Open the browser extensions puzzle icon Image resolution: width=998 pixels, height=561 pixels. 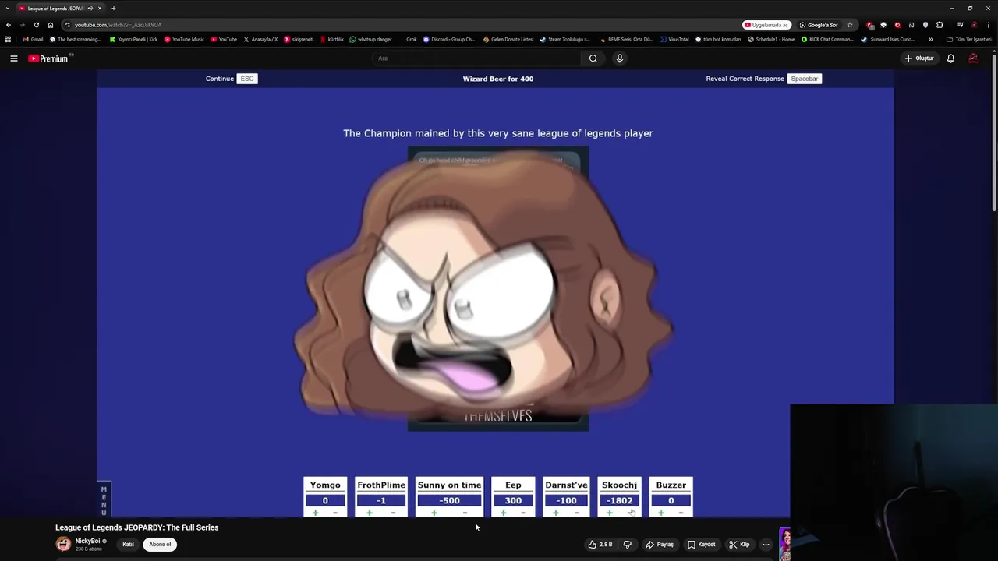point(940,25)
